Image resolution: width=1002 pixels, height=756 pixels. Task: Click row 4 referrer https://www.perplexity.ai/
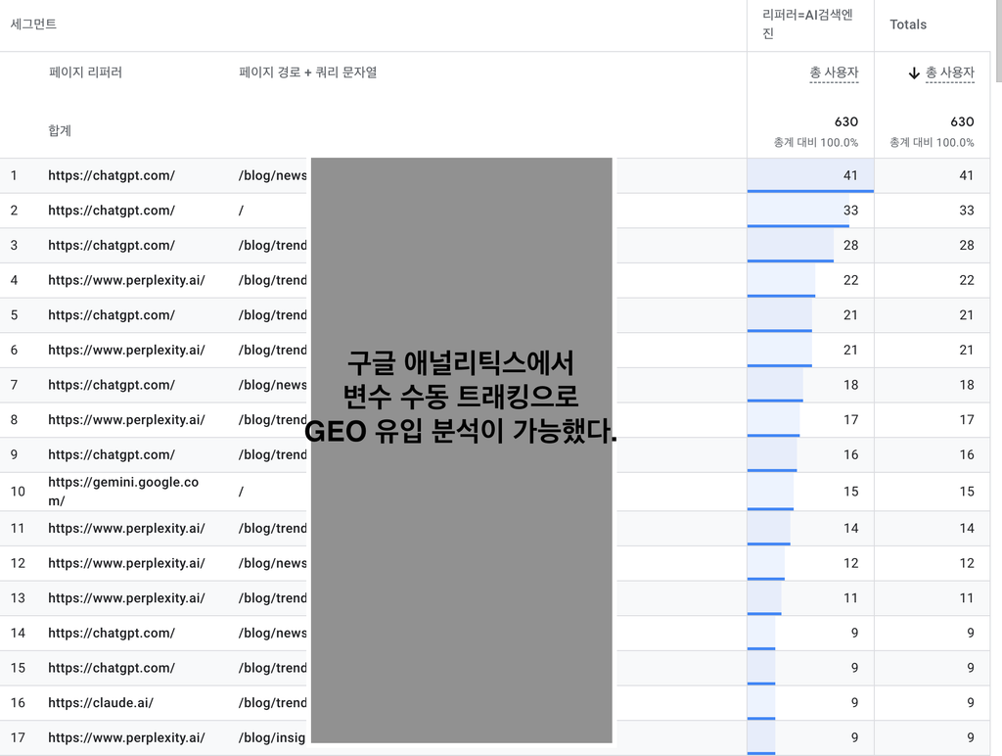(x=126, y=280)
